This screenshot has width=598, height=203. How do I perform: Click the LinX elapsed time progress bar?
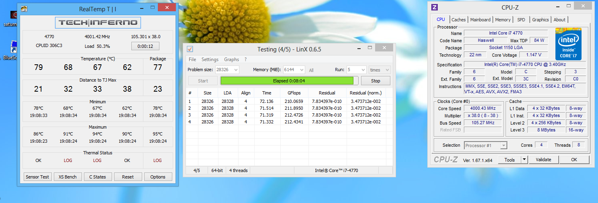(x=289, y=81)
